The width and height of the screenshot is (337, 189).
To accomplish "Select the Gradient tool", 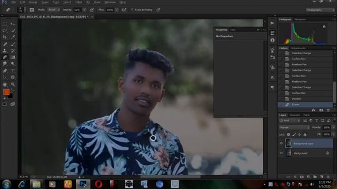I will [13, 57].
